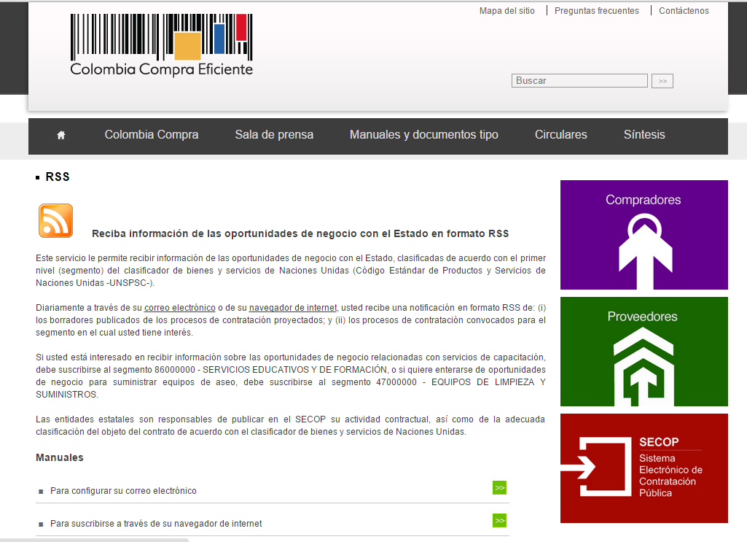Open 'Para configurar su correo electrónico' manual
This screenshot has height=542, width=747.
click(x=123, y=491)
